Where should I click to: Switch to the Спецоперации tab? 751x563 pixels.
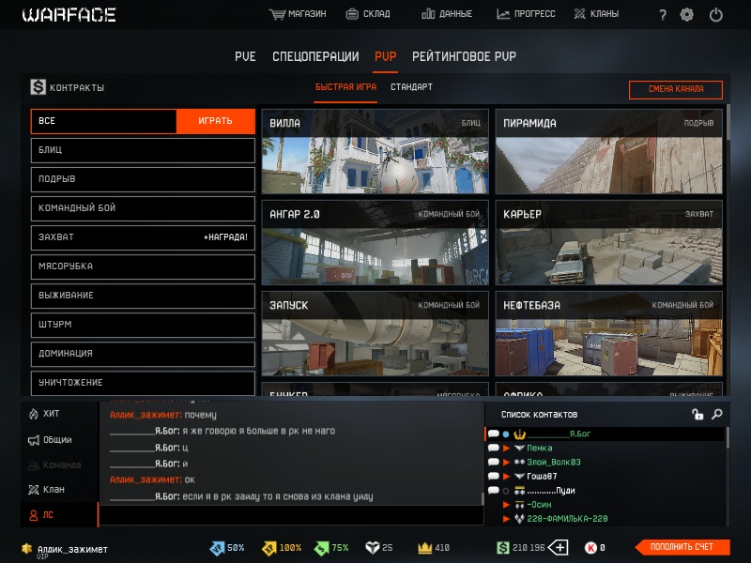pyautogui.click(x=315, y=56)
